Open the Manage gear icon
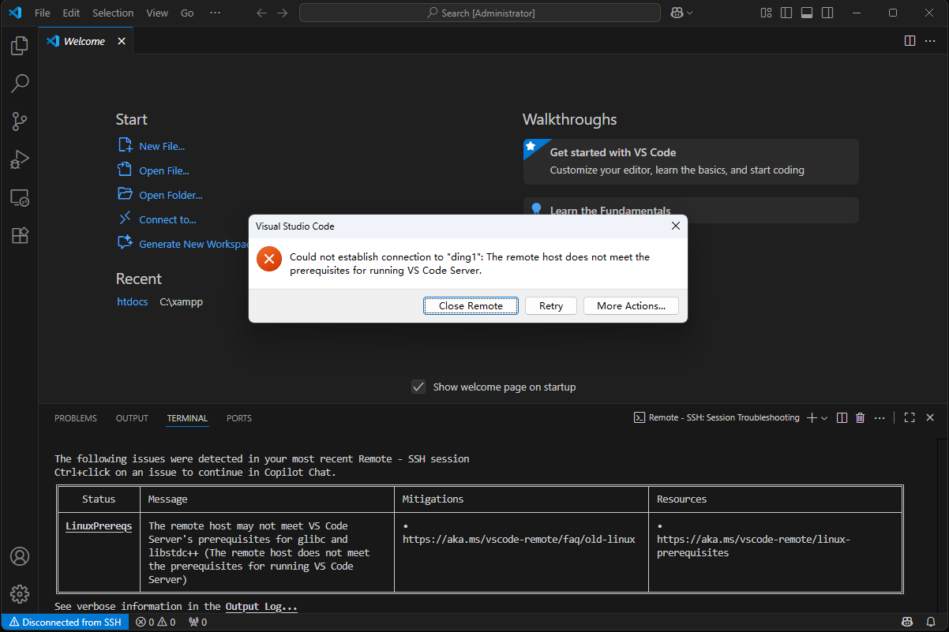Image resolution: width=949 pixels, height=632 pixels. coord(20,594)
